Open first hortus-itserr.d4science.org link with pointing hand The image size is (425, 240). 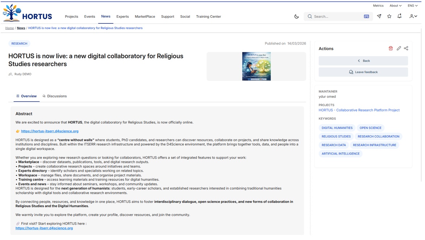click(x=50, y=131)
